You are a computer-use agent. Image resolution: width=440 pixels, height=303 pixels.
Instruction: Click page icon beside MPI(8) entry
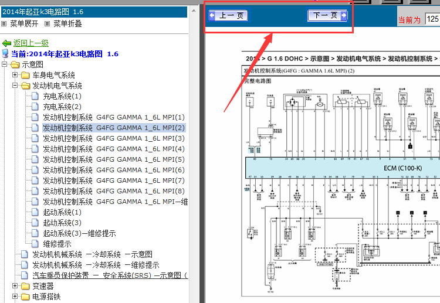tap(35, 191)
